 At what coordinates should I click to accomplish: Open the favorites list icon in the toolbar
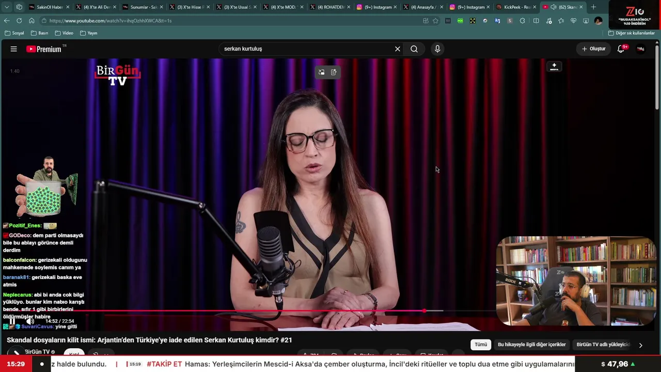[561, 21]
